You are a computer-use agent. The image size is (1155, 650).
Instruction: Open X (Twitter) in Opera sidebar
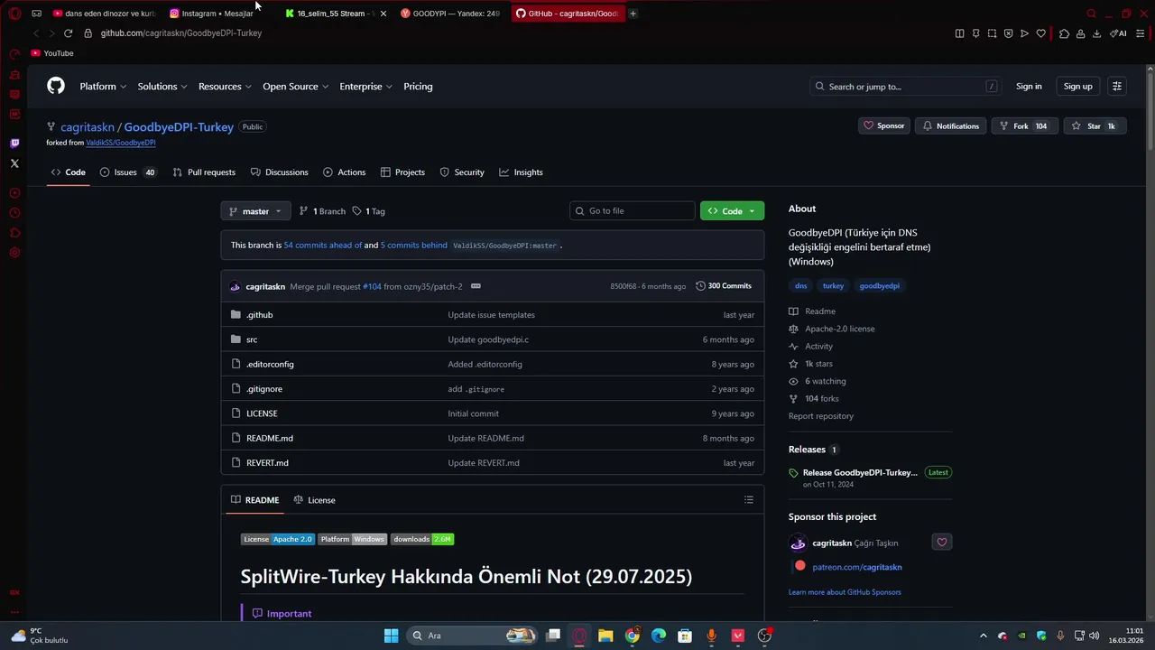14,163
